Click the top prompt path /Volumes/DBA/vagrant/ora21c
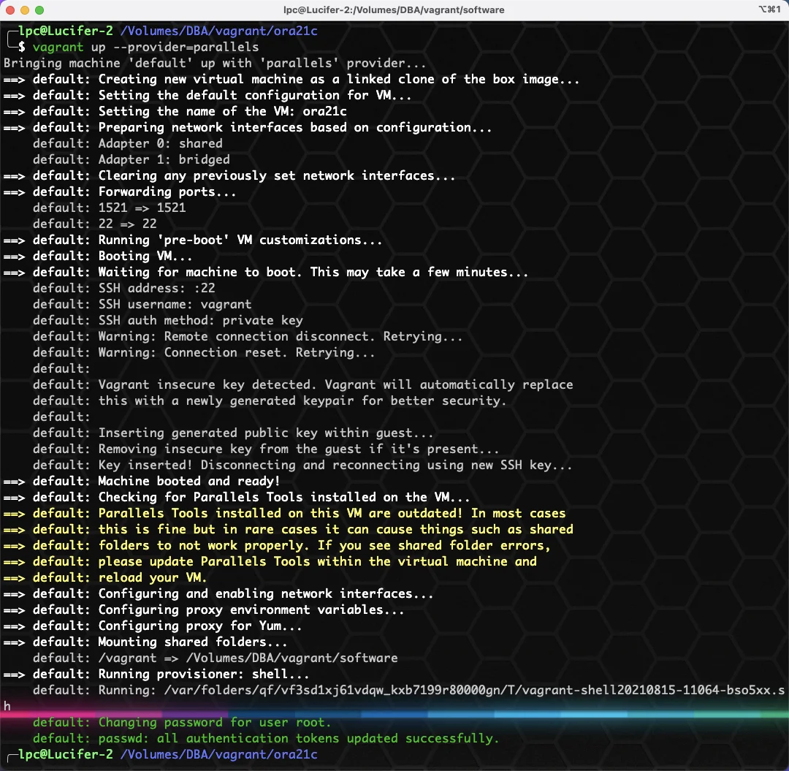Image resolution: width=789 pixels, height=771 pixels. click(x=219, y=31)
